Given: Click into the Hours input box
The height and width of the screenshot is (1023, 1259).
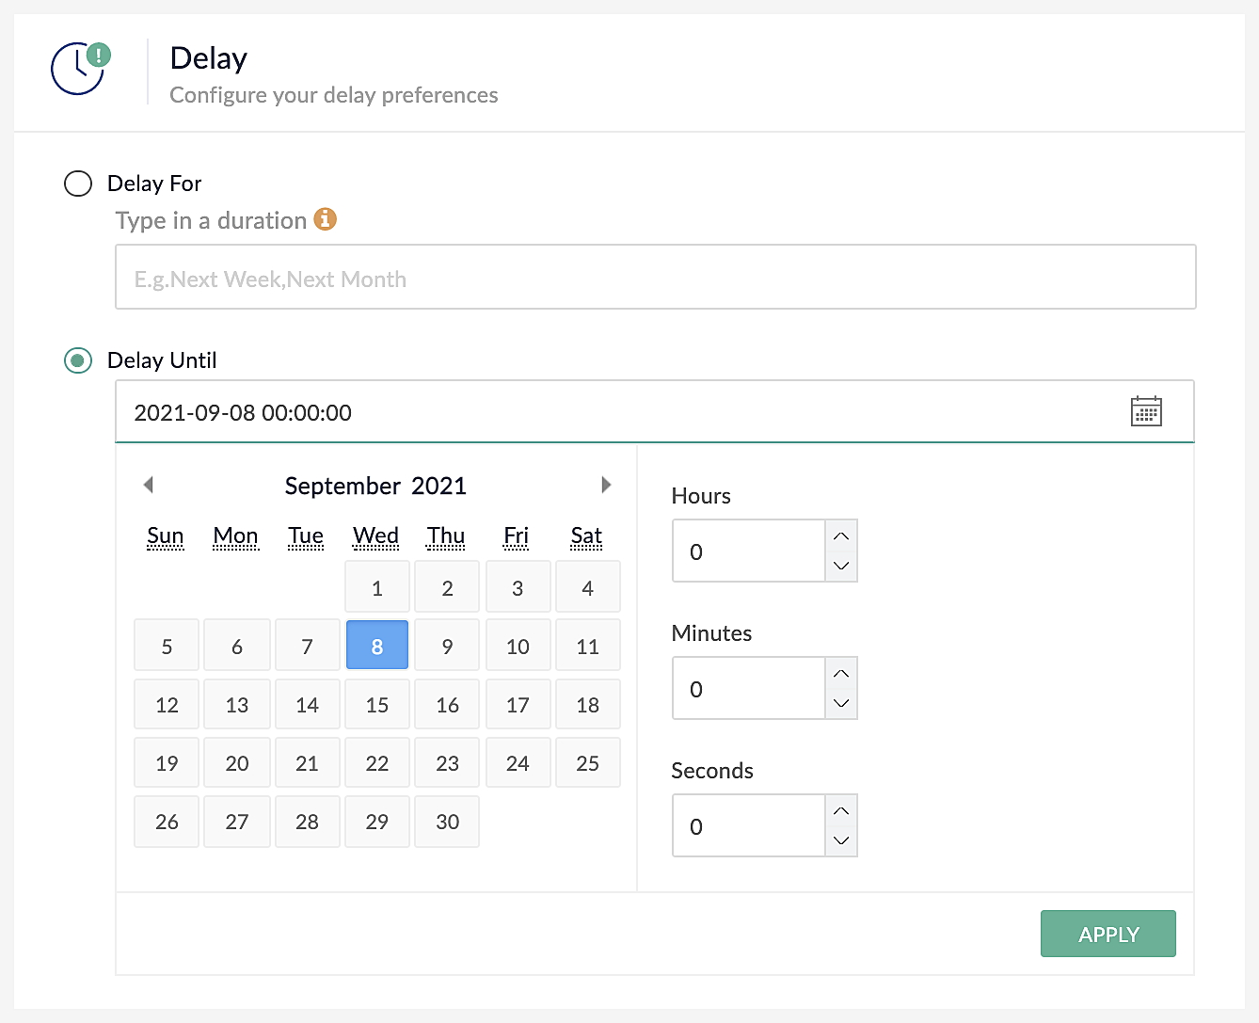Looking at the screenshot, I should [x=749, y=551].
